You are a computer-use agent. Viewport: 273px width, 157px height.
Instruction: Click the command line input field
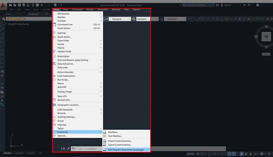point(149,149)
